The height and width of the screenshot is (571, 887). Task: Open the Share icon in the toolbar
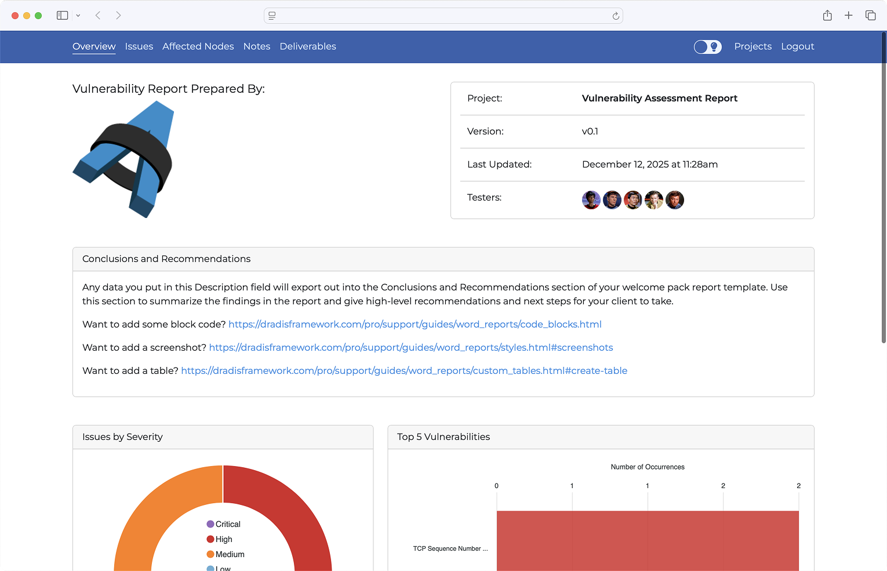point(827,15)
